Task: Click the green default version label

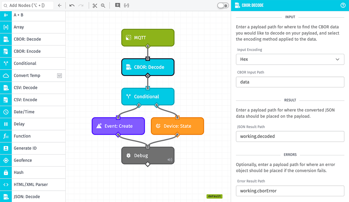Action: 214,196
